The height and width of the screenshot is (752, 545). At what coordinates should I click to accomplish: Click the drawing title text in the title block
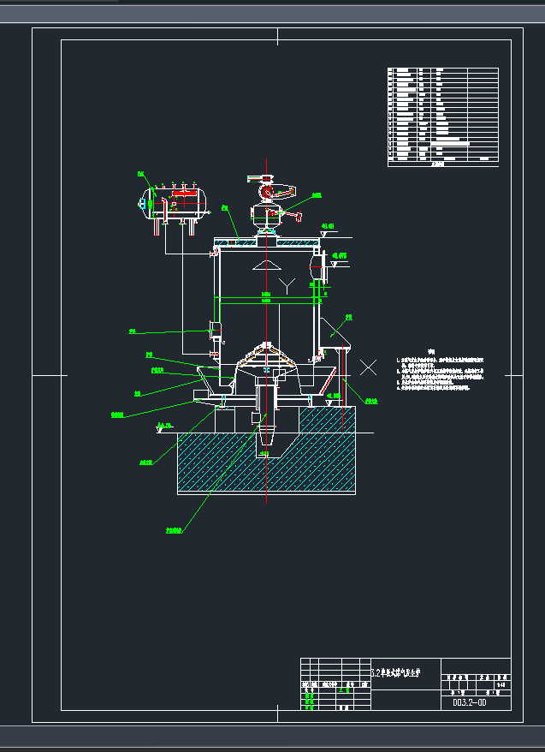[404, 672]
